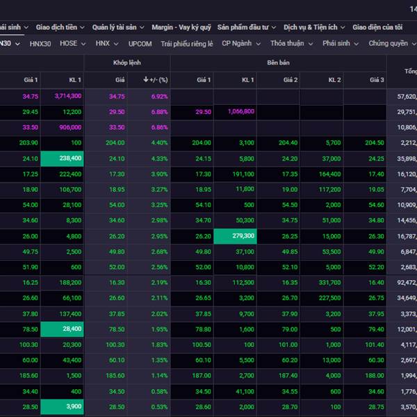
Task: Open the Margin - Vay ký quỹ menu
Action: pos(180,27)
